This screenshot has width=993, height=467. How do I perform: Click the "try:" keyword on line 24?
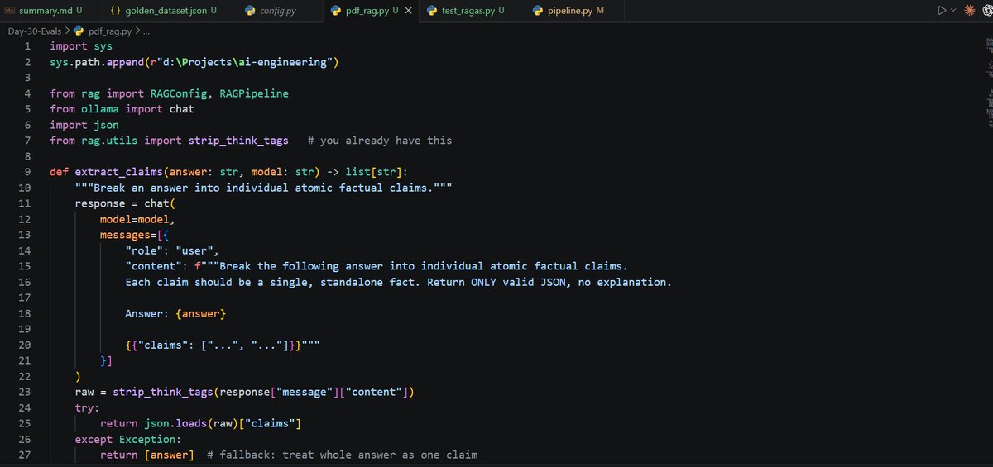pyautogui.click(x=87, y=407)
